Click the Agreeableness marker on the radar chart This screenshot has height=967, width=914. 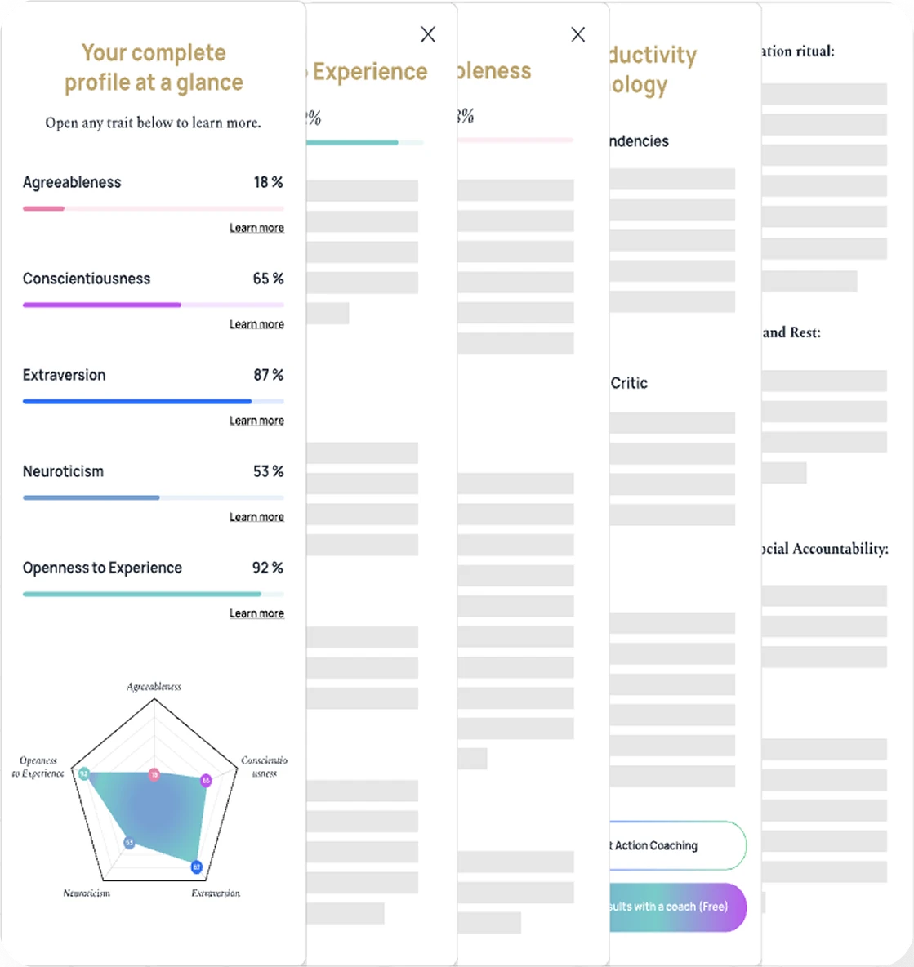coord(154,774)
